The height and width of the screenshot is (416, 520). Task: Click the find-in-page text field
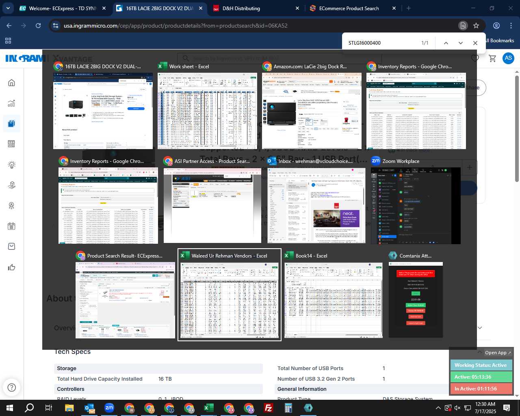point(382,43)
